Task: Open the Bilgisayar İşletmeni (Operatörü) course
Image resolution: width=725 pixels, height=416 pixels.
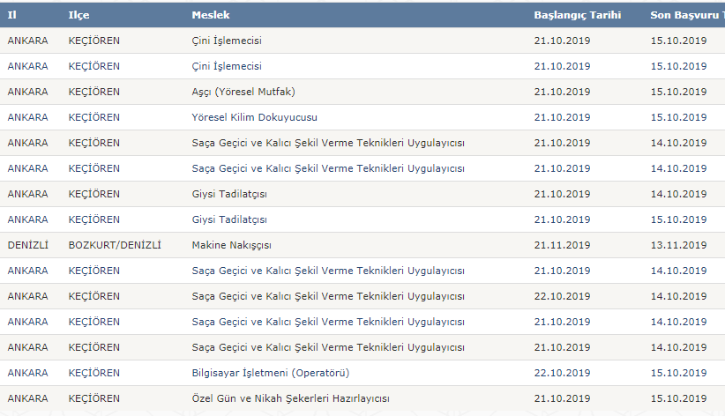Action: click(271, 373)
